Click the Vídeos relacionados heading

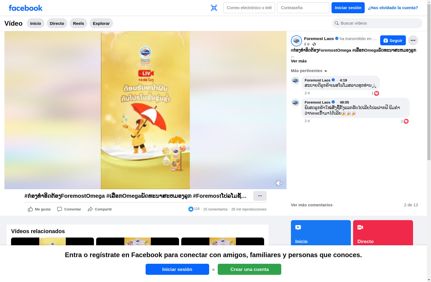click(x=38, y=231)
